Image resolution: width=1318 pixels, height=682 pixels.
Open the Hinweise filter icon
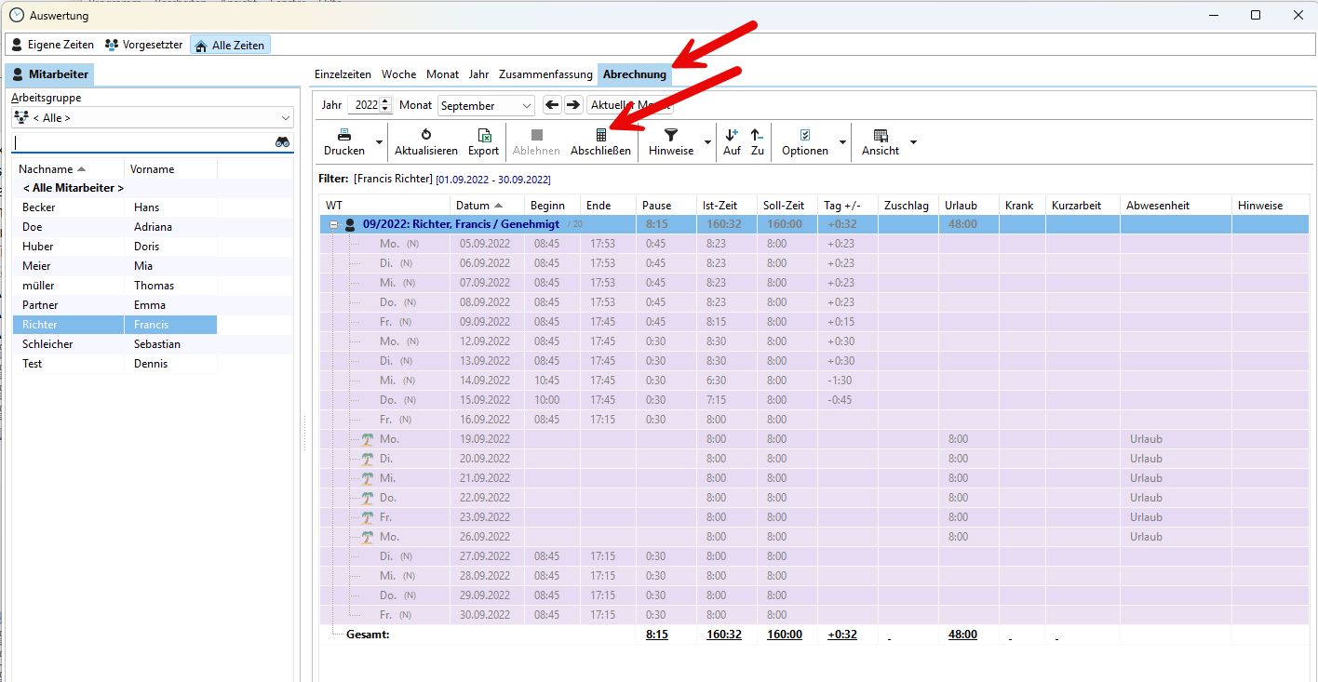click(x=670, y=136)
